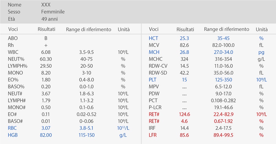Select the MCH label in blue
The image size is (276, 144).
coord(154,52)
